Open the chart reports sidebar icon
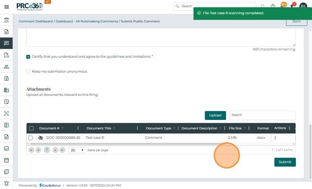This screenshot has width=312, height=189. click(x=6, y=148)
